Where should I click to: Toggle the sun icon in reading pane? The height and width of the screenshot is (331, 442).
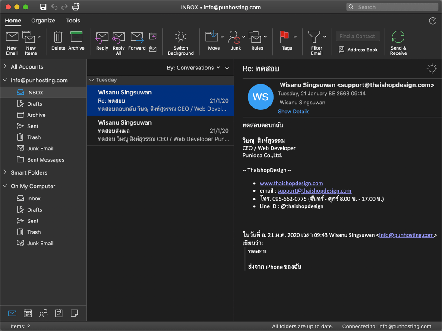pos(432,69)
